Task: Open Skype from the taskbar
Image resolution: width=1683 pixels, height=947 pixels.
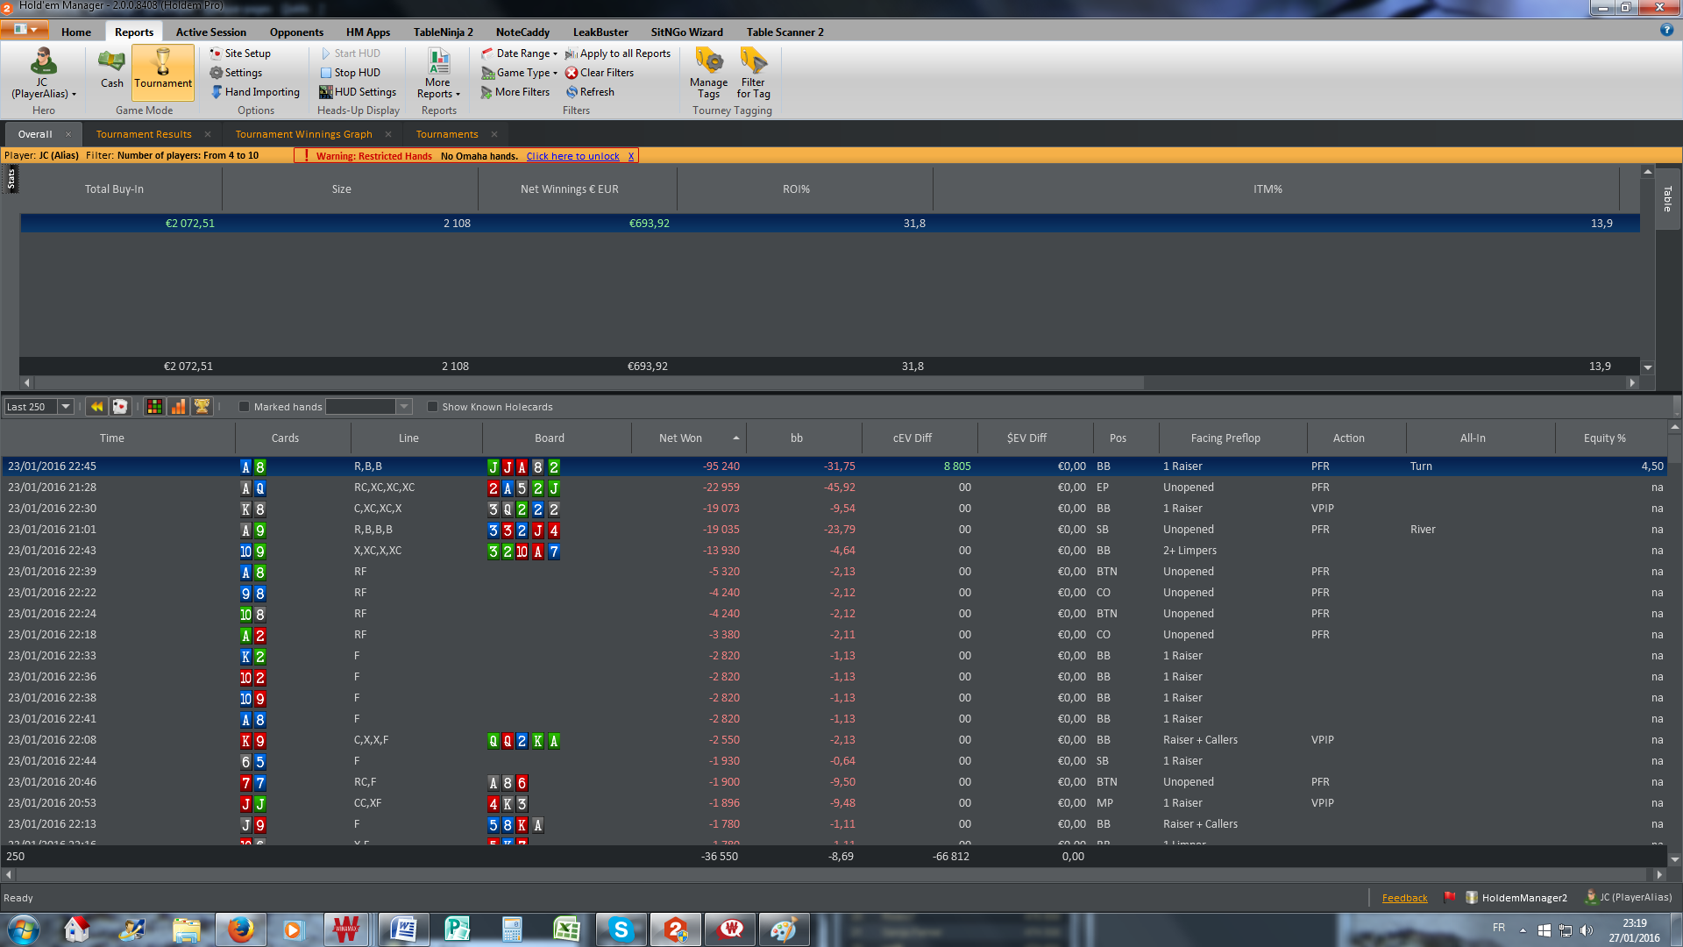Action: pos(621,929)
